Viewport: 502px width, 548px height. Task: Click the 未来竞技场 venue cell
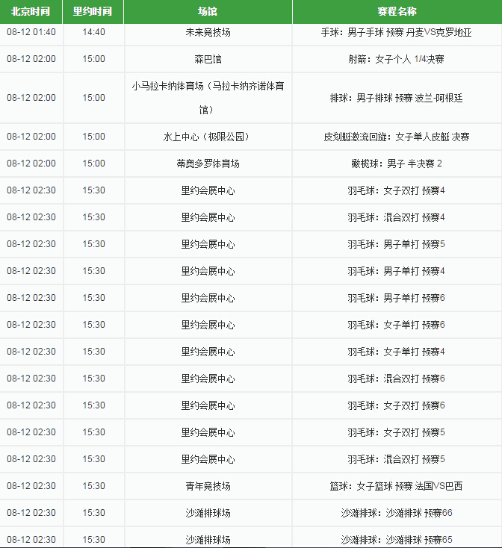pos(208,32)
